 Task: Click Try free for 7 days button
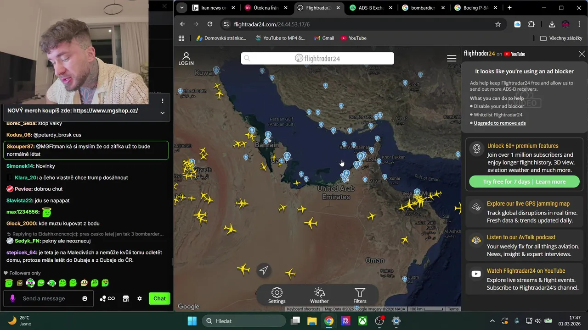[x=524, y=181]
